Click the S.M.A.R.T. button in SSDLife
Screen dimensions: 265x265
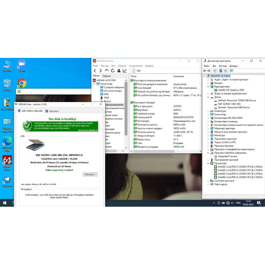click(x=90, y=174)
